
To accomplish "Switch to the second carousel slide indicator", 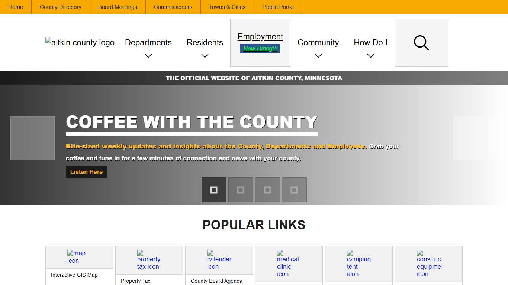I will tap(241, 190).
